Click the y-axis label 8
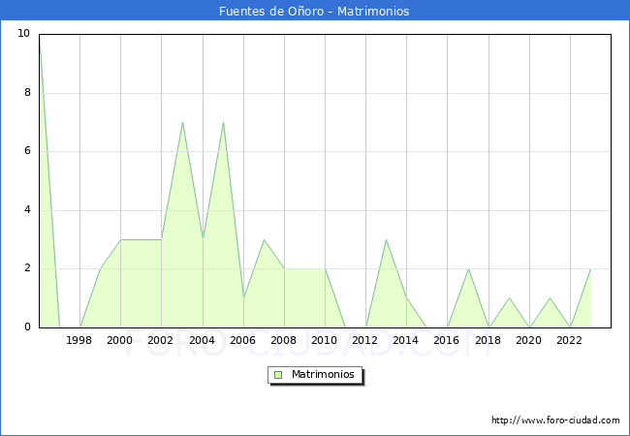 pos(27,93)
